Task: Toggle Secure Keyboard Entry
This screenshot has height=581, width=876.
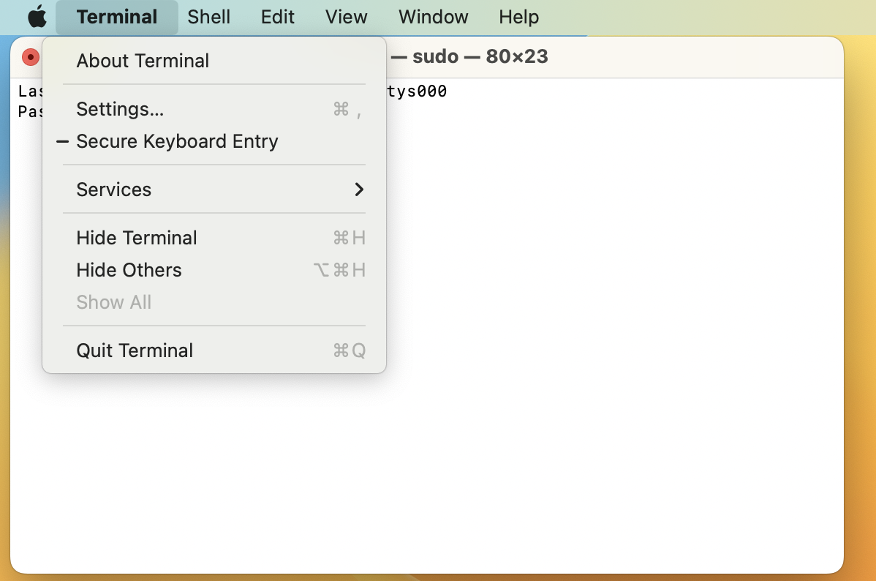Action: click(176, 141)
